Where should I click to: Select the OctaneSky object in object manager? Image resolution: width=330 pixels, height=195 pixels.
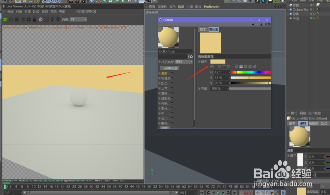(301, 10)
